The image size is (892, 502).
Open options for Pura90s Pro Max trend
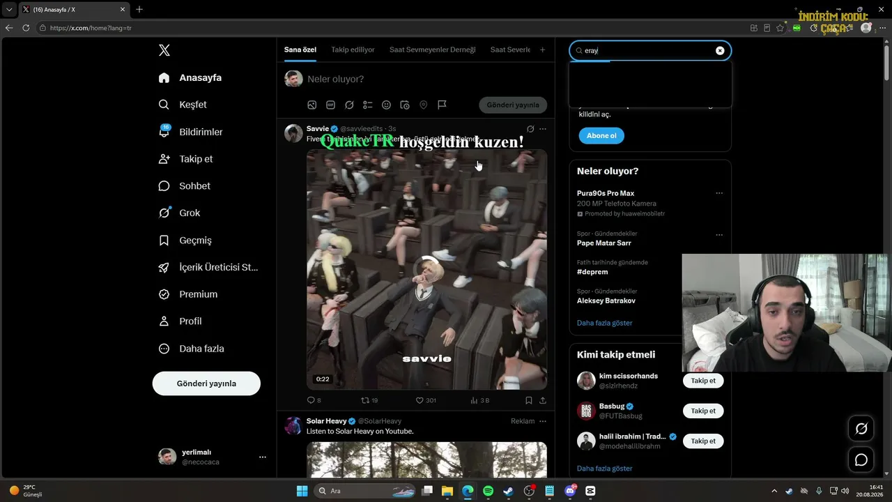tap(719, 193)
